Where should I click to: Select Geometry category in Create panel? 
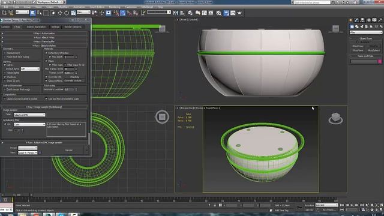tap(352, 26)
